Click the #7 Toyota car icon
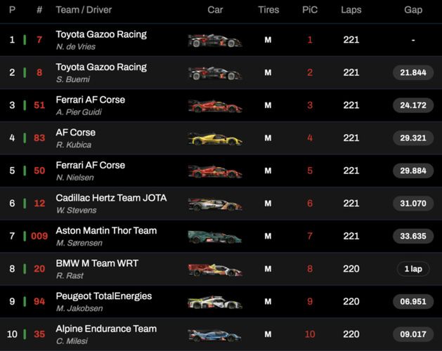Screen dimensions: 442x351 coord(214,41)
